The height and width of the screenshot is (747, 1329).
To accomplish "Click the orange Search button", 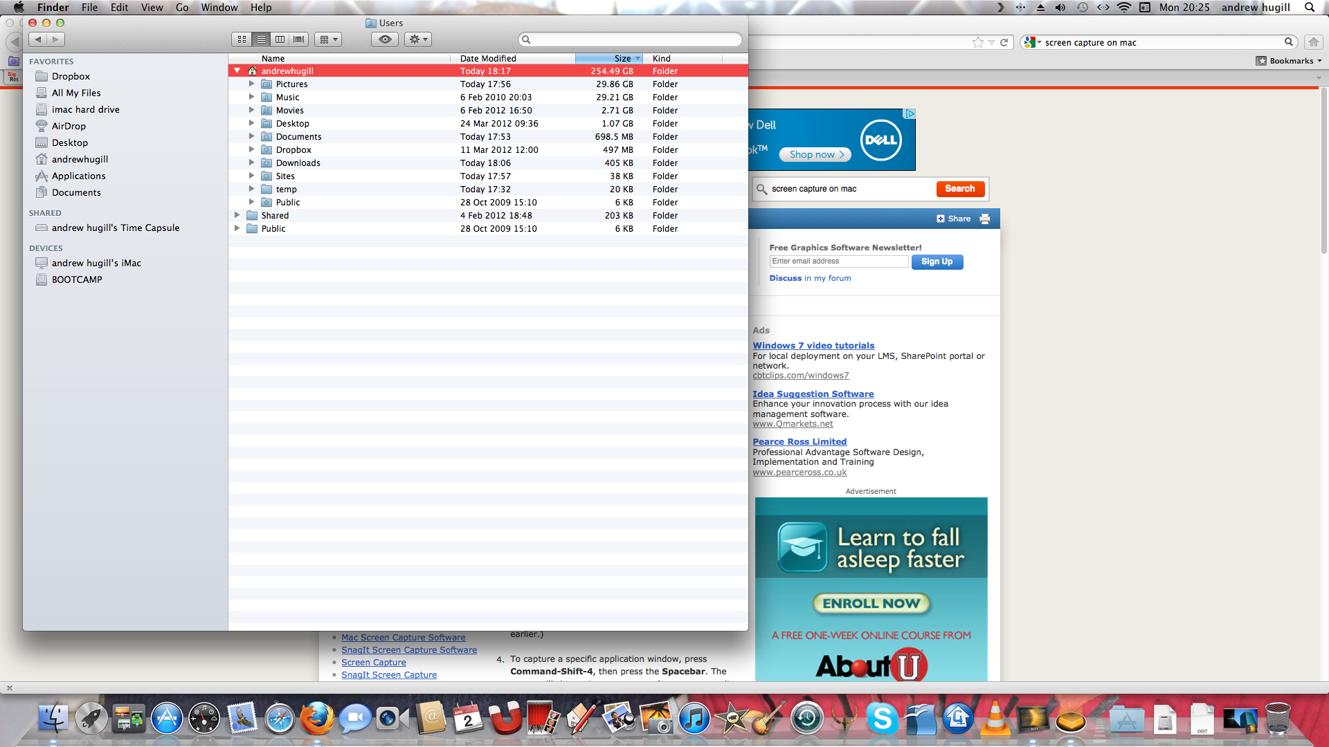I will click(x=959, y=189).
